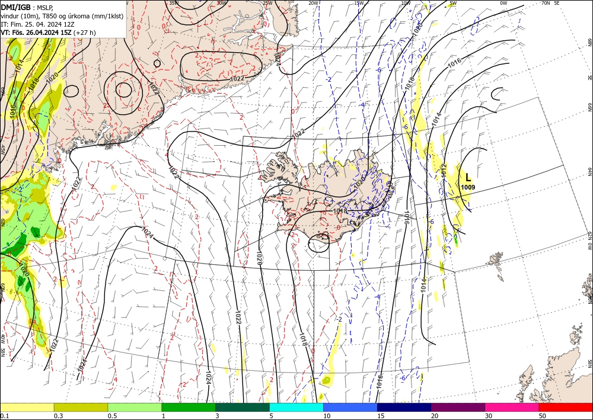
Task: Click the '30W' longitude label
Action: [x=222, y=3]
